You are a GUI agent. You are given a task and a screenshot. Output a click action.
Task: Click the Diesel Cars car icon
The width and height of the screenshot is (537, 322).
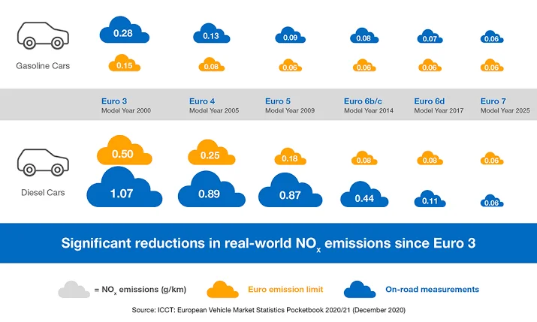point(43,162)
